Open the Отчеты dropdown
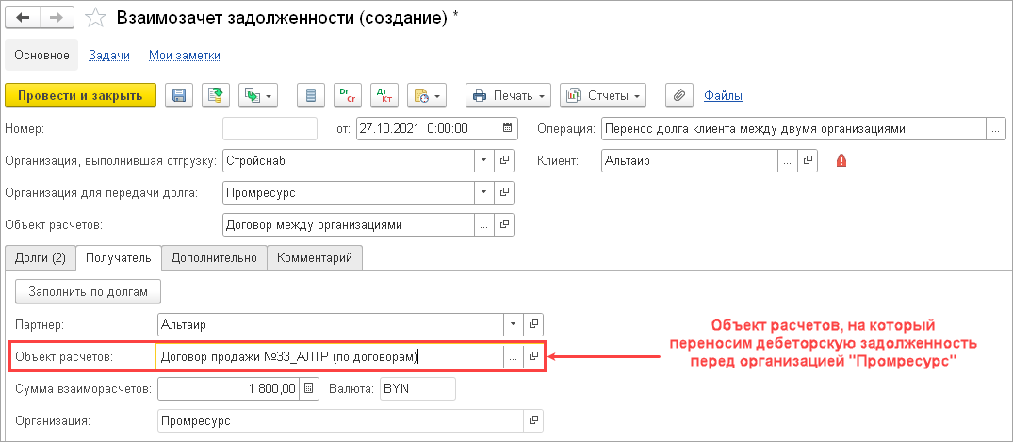1013x442 pixels. [x=603, y=95]
